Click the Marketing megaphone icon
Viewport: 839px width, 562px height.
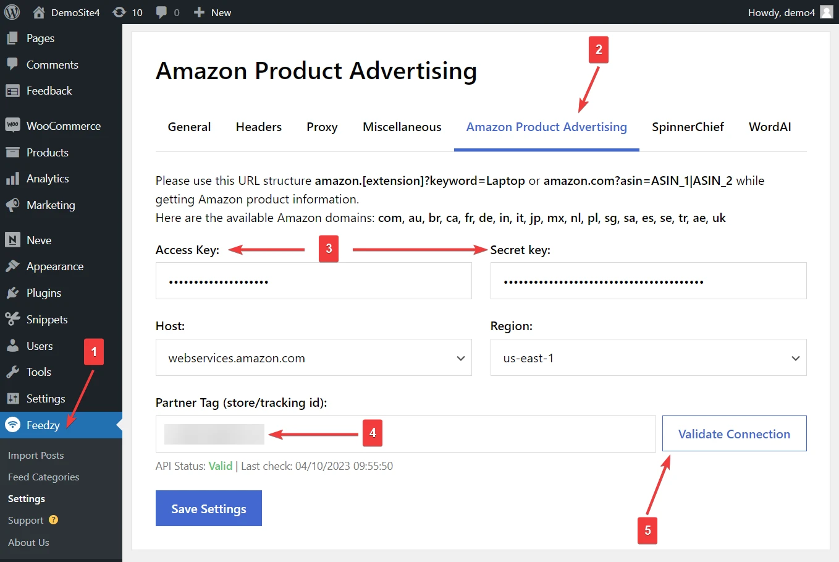[x=12, y=205]
